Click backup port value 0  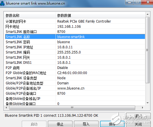[58, 104]
